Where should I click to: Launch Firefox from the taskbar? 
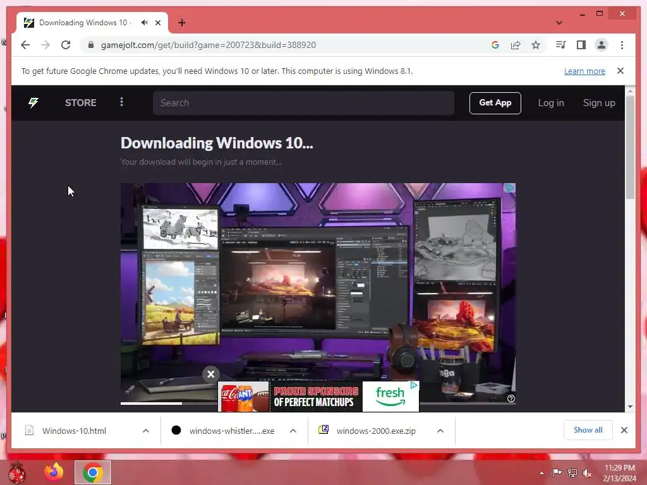(x=54, y=472)
